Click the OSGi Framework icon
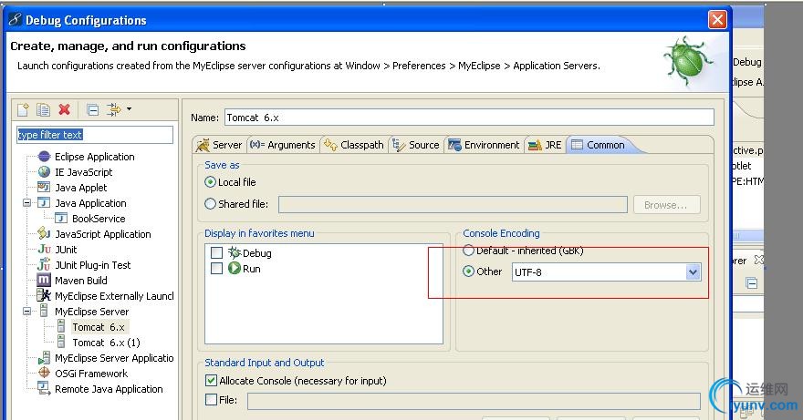Viewport: 803px width, 420px height. pyautogui.click(x=44, y=373)
